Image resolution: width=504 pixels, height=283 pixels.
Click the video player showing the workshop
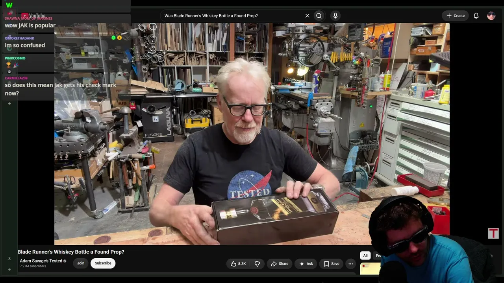252,134
